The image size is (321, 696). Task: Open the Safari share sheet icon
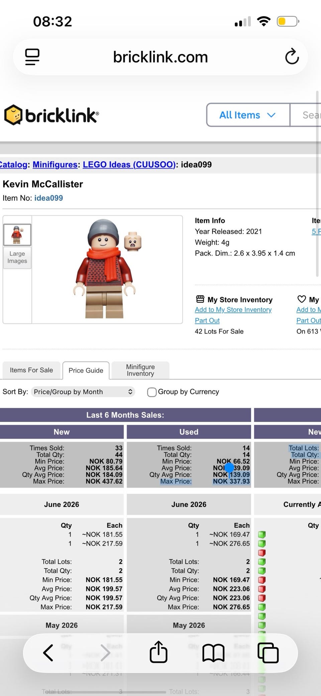point(158,651)
